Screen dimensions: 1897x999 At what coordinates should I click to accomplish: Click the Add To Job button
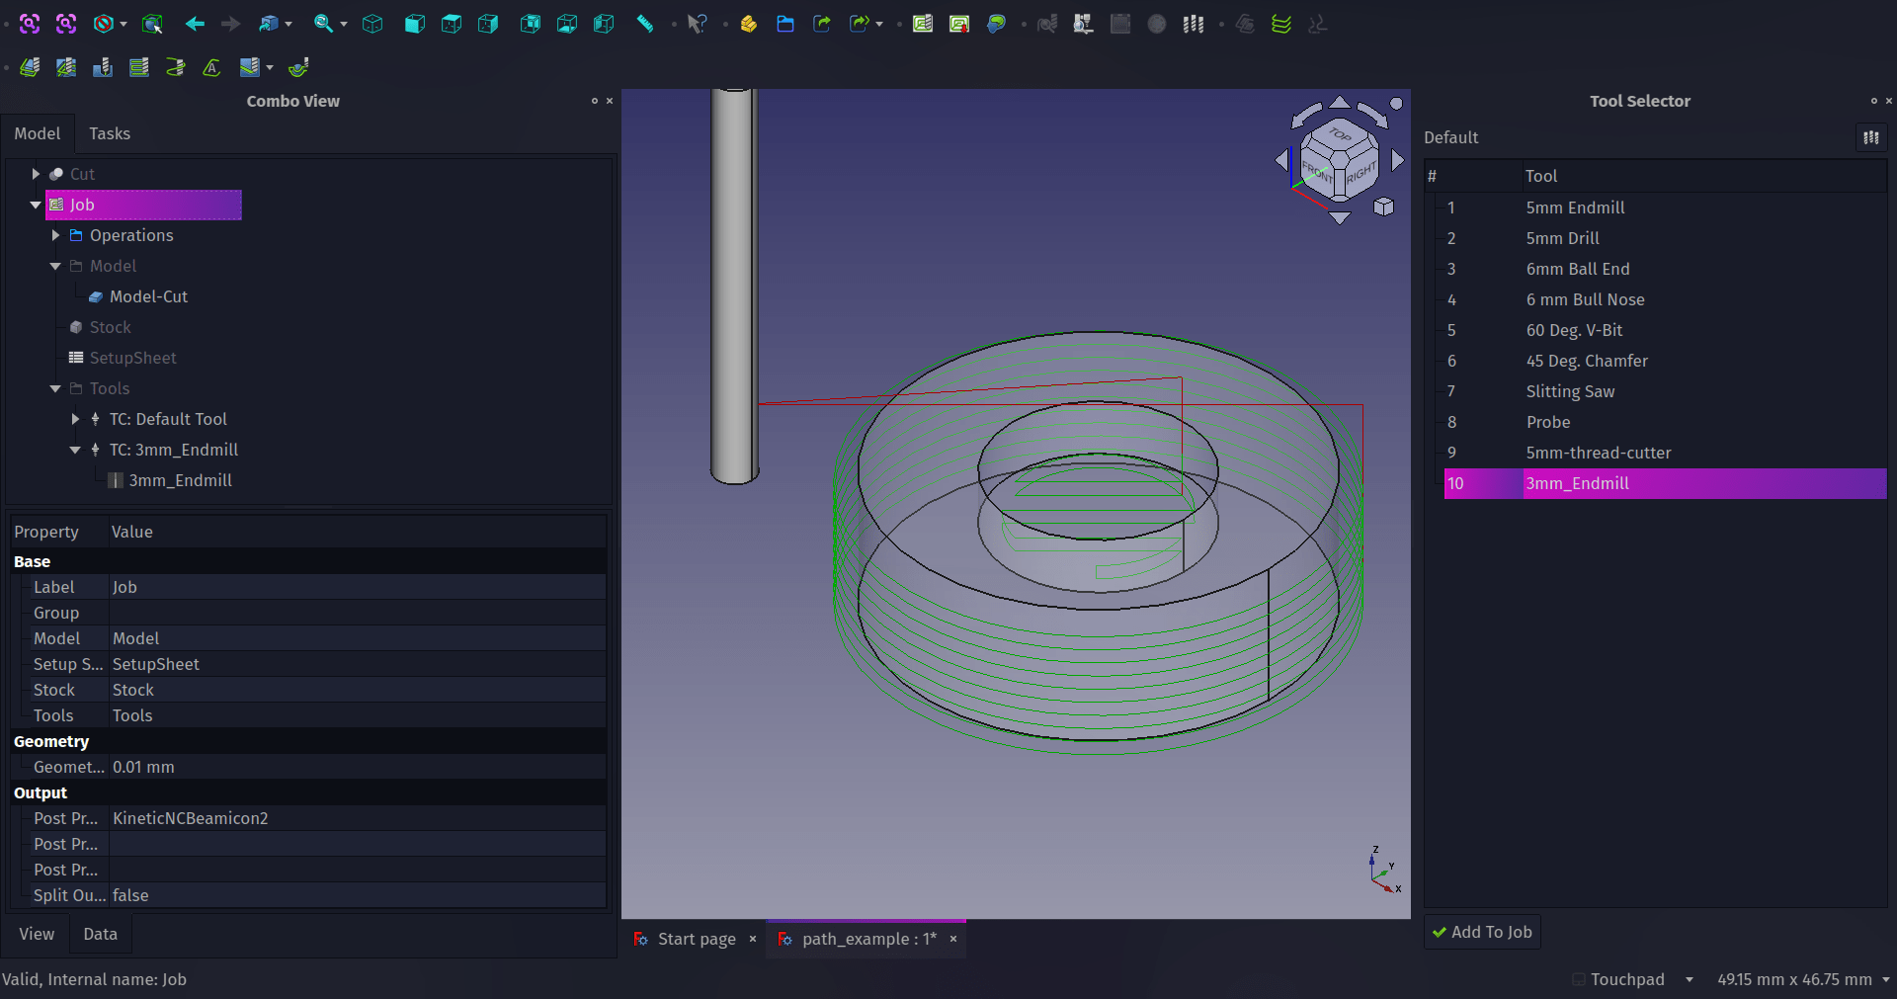1482,932
